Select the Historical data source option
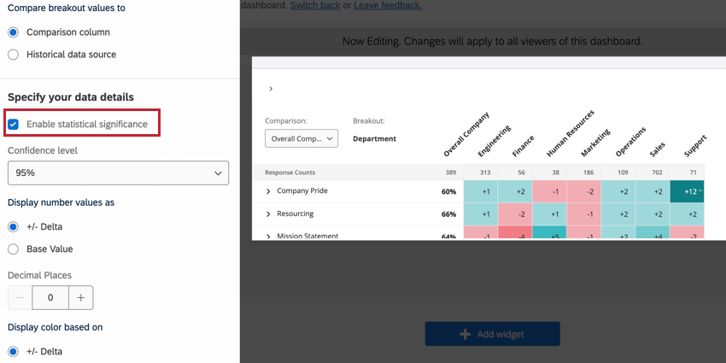Viewport: 726px width, 363px height. point(13,55)
